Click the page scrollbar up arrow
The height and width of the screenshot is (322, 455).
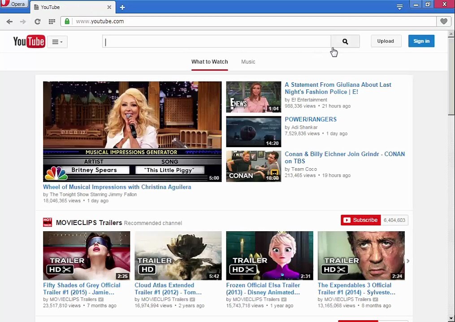click(x=451, y=34)
